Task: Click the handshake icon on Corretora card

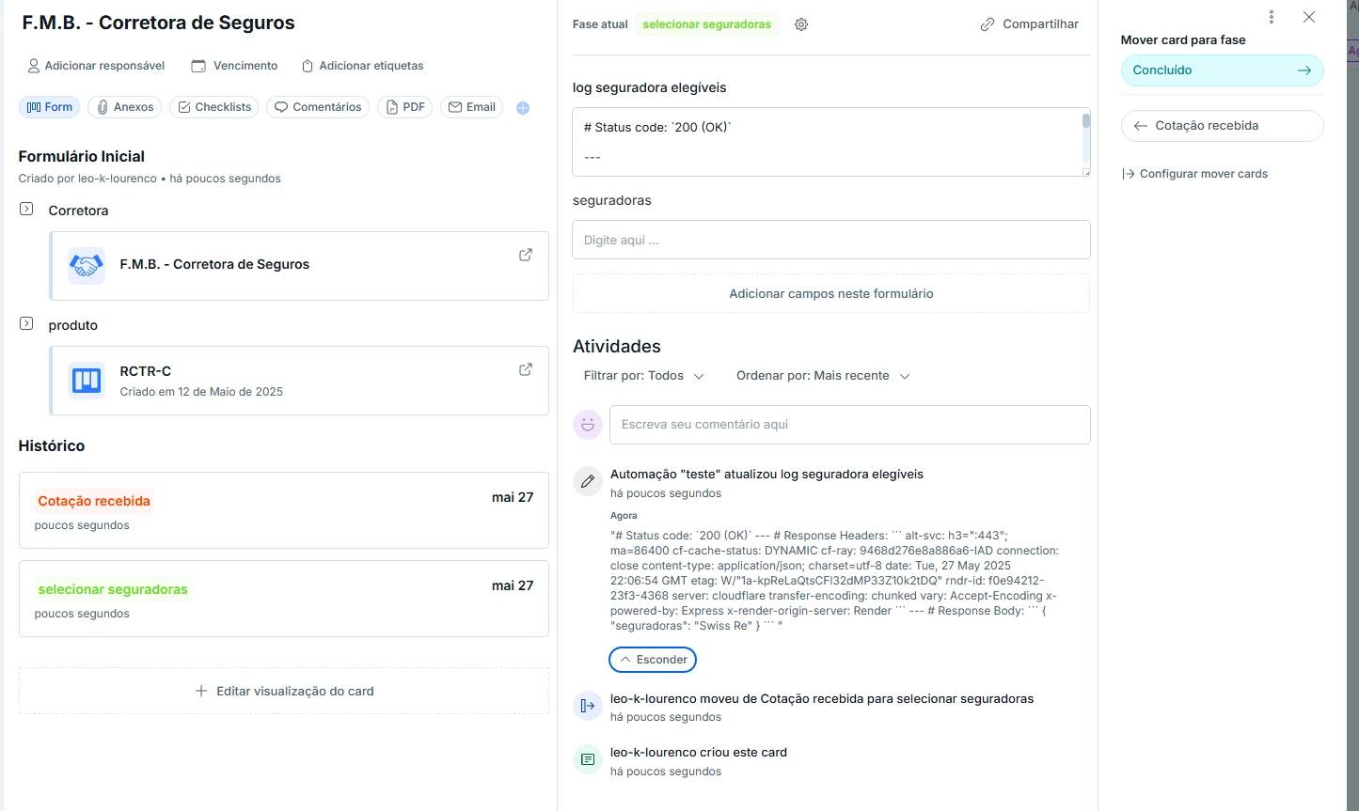Action: click(x=87, y=266)
